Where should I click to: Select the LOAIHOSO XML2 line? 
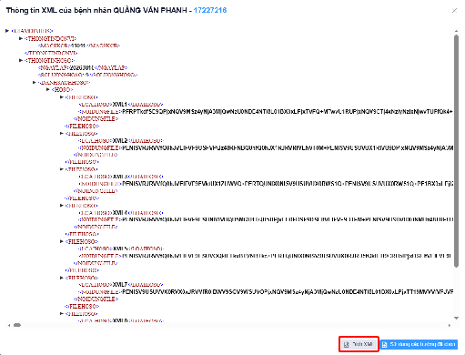pos(121,140)
